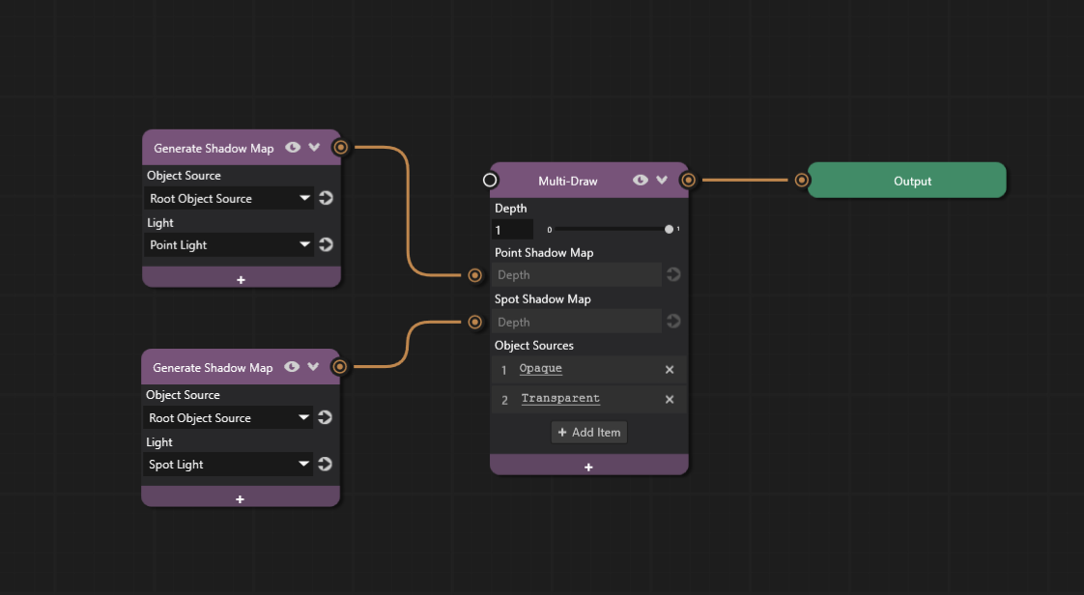Remove Transparent object source item
1084x595 pixels.
(670, 400)
